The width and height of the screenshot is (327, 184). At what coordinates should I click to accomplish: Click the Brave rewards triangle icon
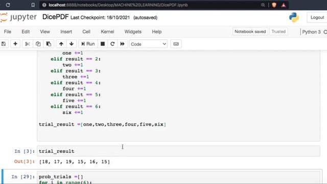tap(284, 5)
